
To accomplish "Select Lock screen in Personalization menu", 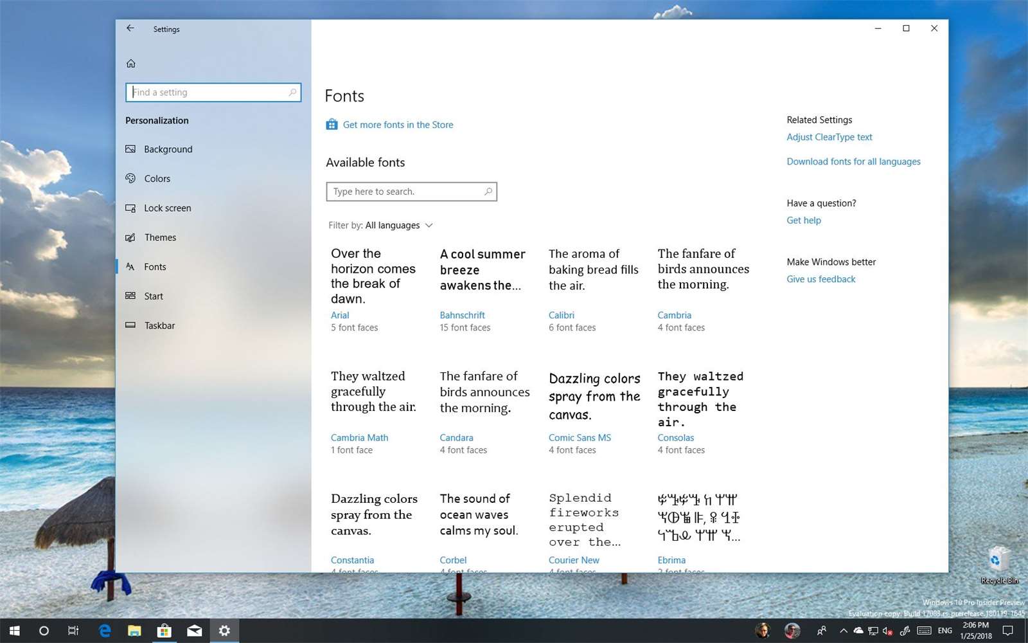I will click(x=168, y=208).
